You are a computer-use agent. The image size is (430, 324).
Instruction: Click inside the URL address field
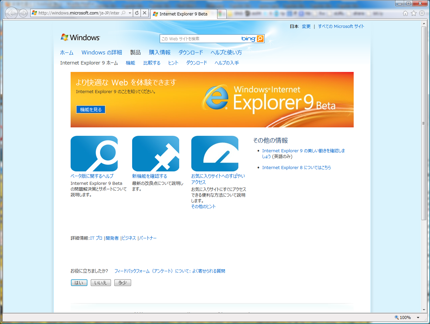click(x=79, y=13)
